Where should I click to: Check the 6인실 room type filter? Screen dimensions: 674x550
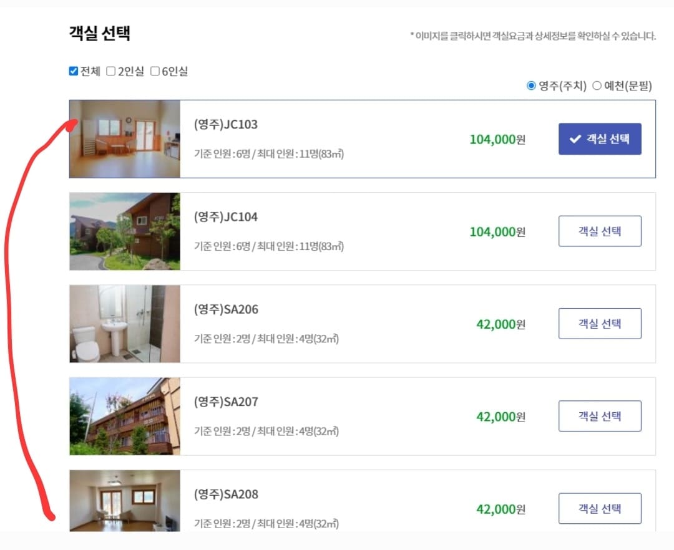coord(155,72)
